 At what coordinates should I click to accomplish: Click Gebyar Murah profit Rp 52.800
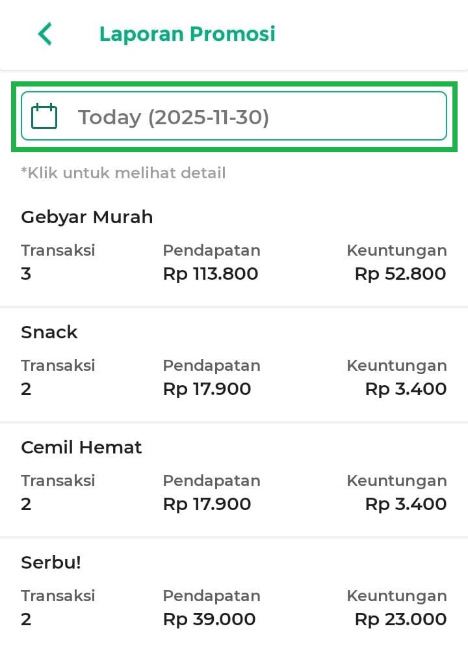click(x=400, y=274)
